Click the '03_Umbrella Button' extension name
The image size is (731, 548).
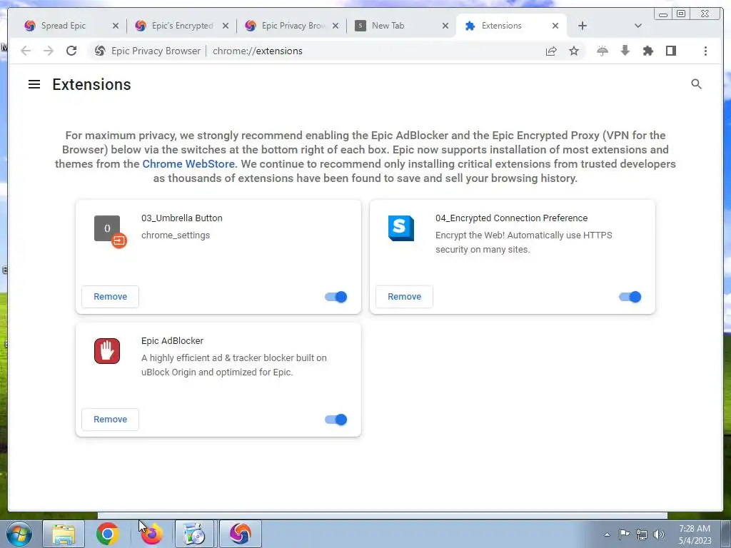coord(182,218)
